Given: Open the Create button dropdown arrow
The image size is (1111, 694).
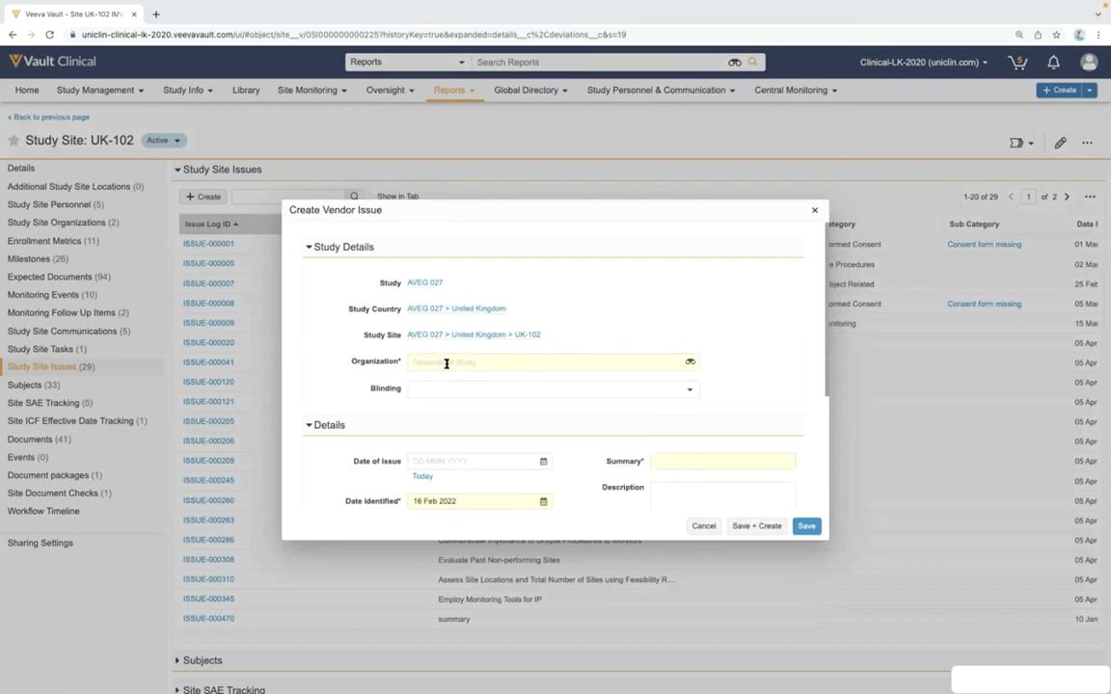Looking at the screenshot, I should 1090,90.
